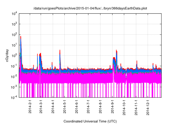
Task: Select the 2014-9-1 date tick label
Action: tap(112, 108)
